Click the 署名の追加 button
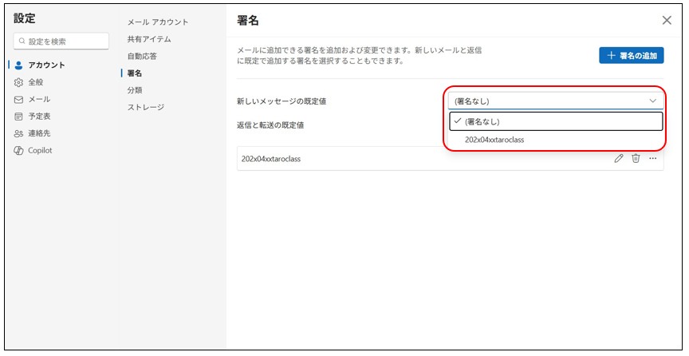689x356 pixels. [632, 55]
